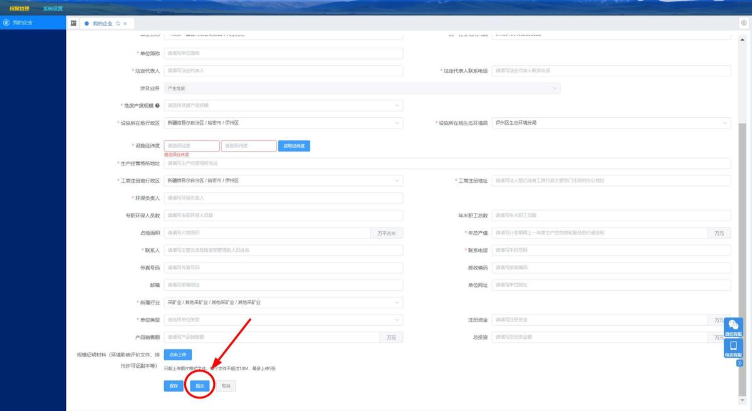Focus 环保负责人 input field
752x411 pixels.
pos(283,198)
